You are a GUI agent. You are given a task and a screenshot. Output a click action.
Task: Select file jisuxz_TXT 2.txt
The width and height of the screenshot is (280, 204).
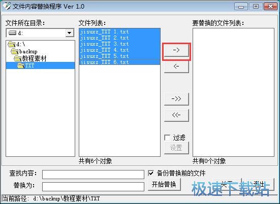pyautogui.click(x=119, y=38)
